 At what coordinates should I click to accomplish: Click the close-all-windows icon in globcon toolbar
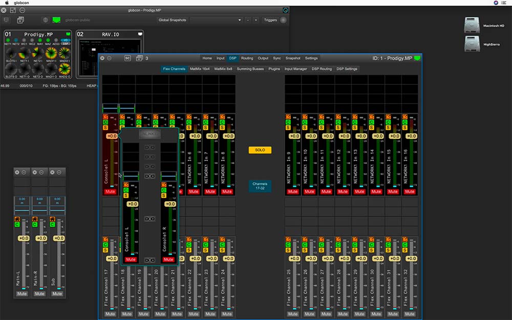pyautogui.click(x=20, y=20)
